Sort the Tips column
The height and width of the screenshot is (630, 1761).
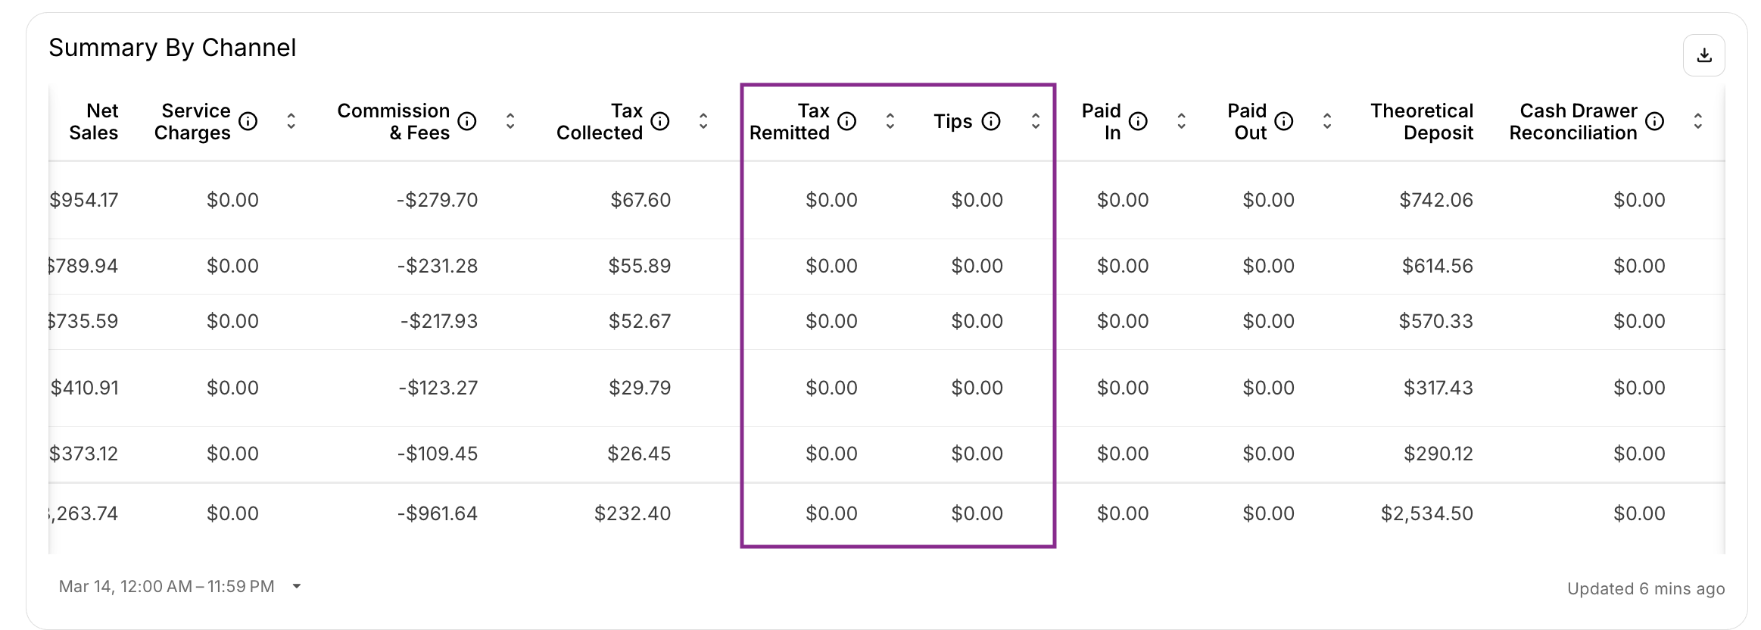[1036, 121]
